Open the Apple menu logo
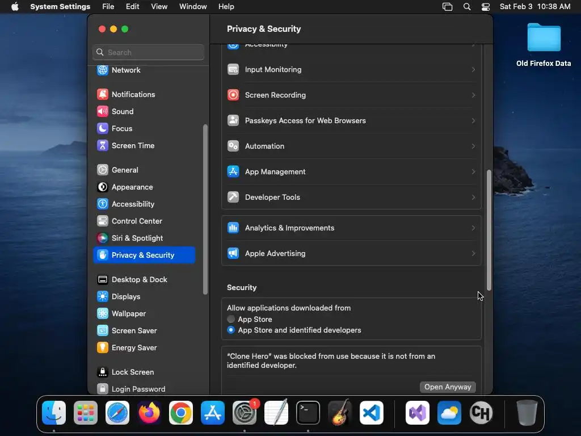 pyautogui.click(x=15, y=7)
